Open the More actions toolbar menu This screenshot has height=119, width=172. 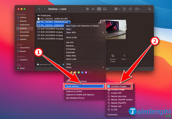pyautogui.click(x=138, y=9)
